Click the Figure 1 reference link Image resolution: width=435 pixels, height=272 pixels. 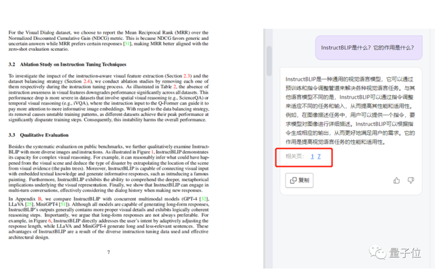[152, 152]
